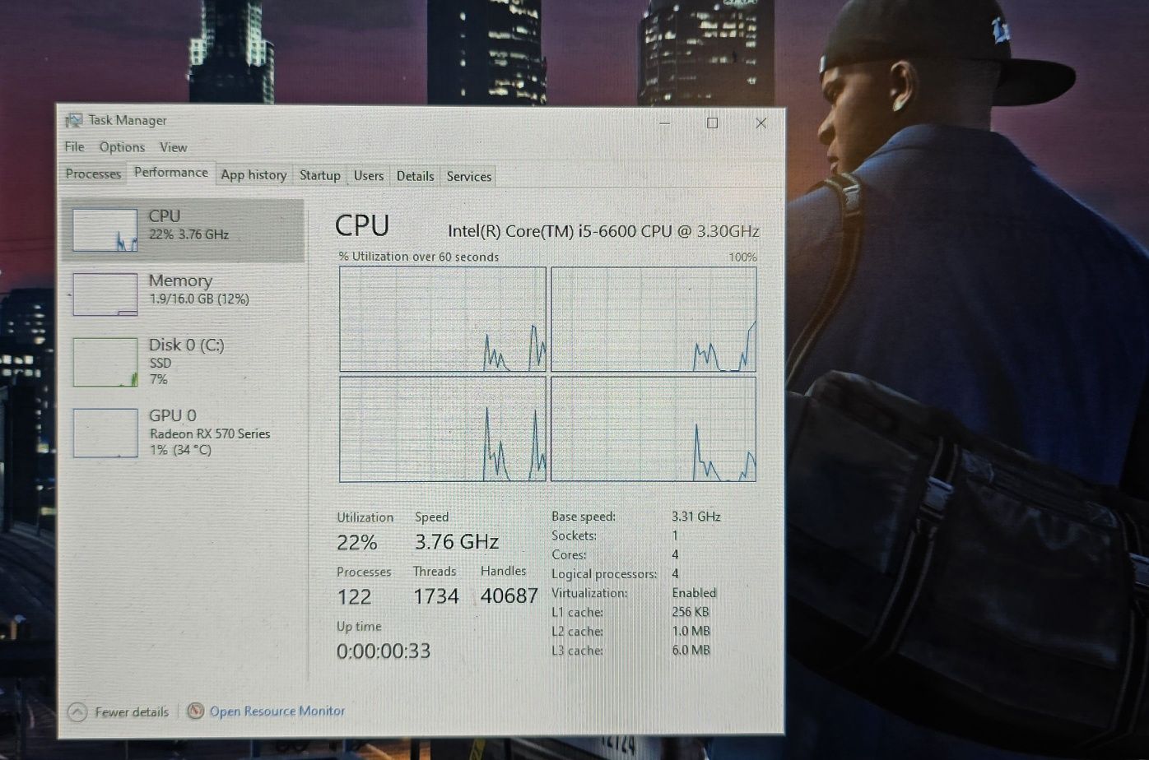Switch to the Processes tab
Image resolution: width=1149 pixels, height=760 pixels.
coord(93,174)
